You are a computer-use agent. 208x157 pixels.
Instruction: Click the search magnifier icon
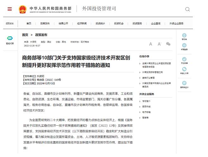click(x=187, y=9)
